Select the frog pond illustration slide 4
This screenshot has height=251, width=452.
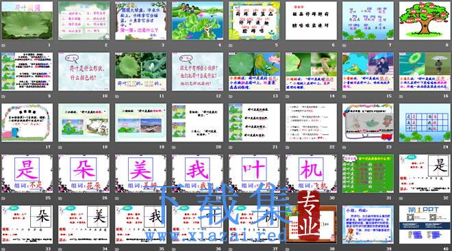pyautogui.click(x=197, y=21)
